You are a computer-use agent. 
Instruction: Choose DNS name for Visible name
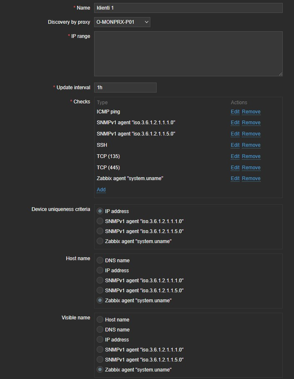[x=100, y=330]
